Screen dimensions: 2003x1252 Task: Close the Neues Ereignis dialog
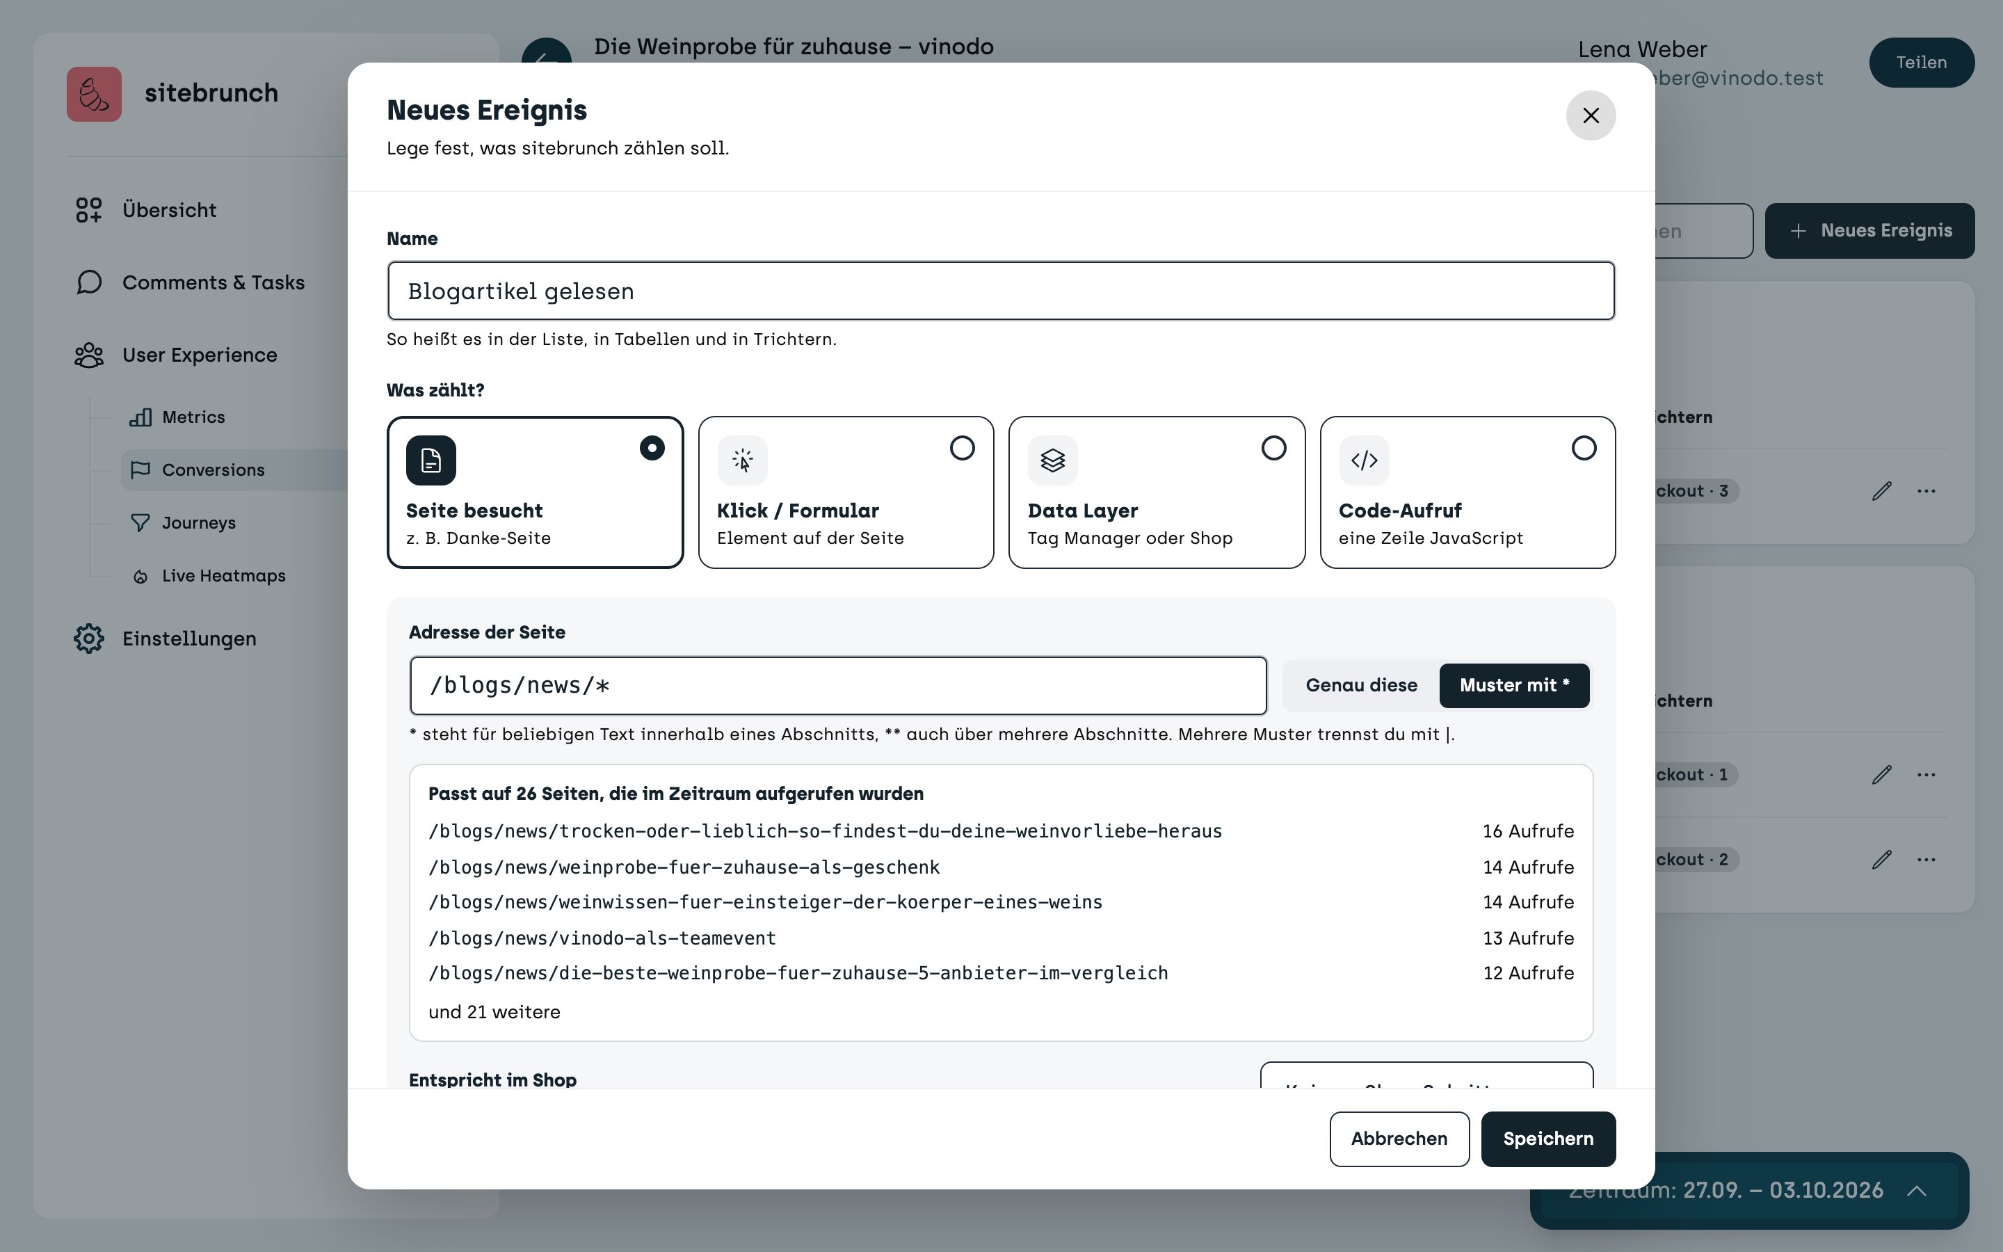coord(1590,115)
